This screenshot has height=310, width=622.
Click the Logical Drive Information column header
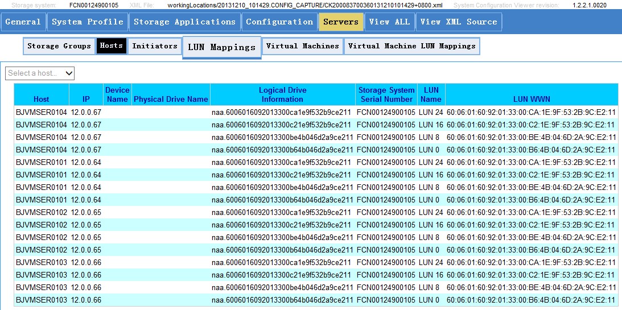click(x=282, y=95)
